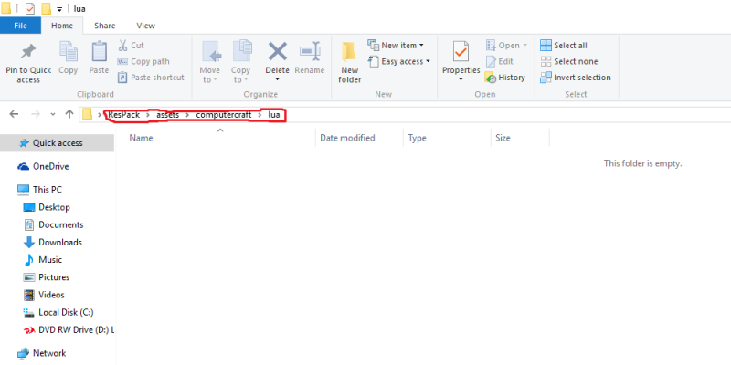The height and width of the screenshot is (365, 731).
Task: Open Local Disk (C:)
Action: point(57,312)
